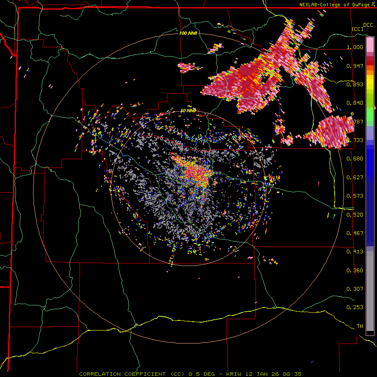377x377 pixels.
Task: Click the 0.733 legend value
Action: tap(355, 140)
